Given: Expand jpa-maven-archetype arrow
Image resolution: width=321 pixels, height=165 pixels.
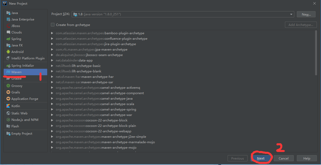Looking at the screenshot, I should click(x=52, y=50).
